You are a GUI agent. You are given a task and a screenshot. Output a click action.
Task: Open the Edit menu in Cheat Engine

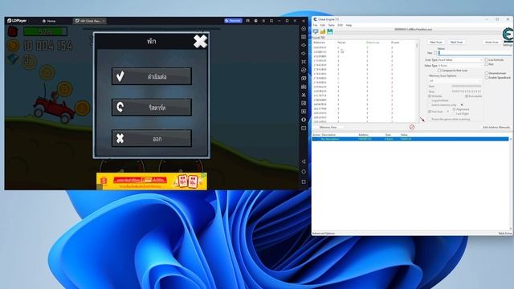click(323, 25)
